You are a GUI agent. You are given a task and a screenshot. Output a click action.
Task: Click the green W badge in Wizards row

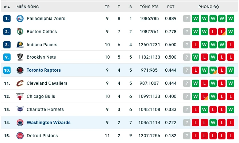click(213, 123)
